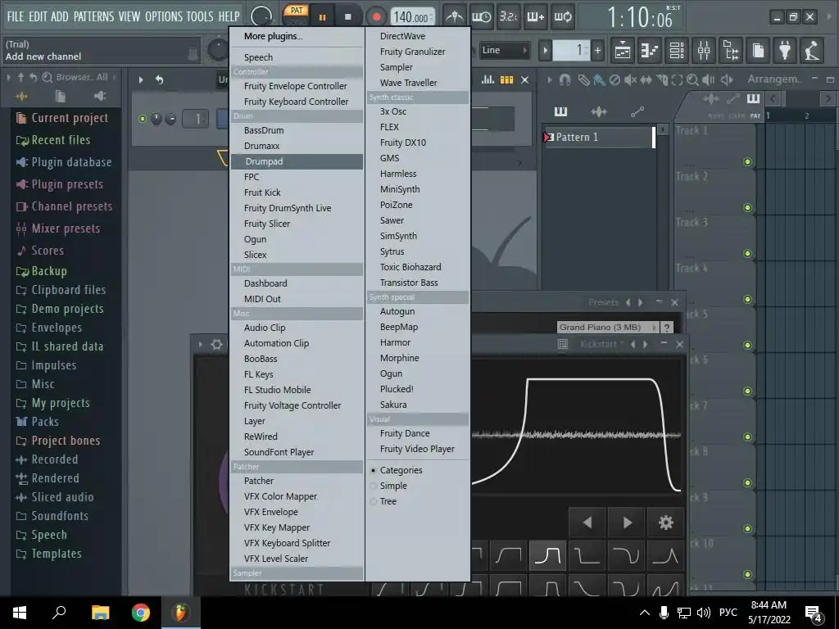Select the Categories radio option
Image resolution: width=839 pixels, height=629 pixels.
tap(396, 470)
